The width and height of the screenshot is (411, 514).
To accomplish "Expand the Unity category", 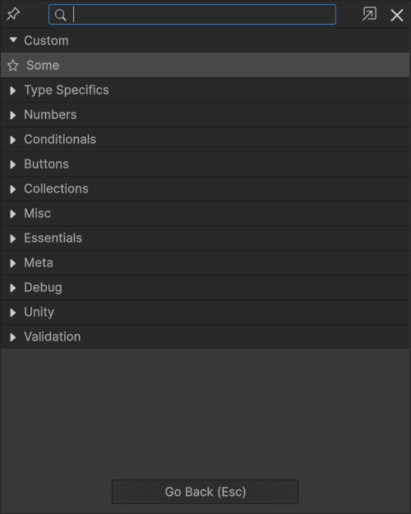I will tap(13, 312).
